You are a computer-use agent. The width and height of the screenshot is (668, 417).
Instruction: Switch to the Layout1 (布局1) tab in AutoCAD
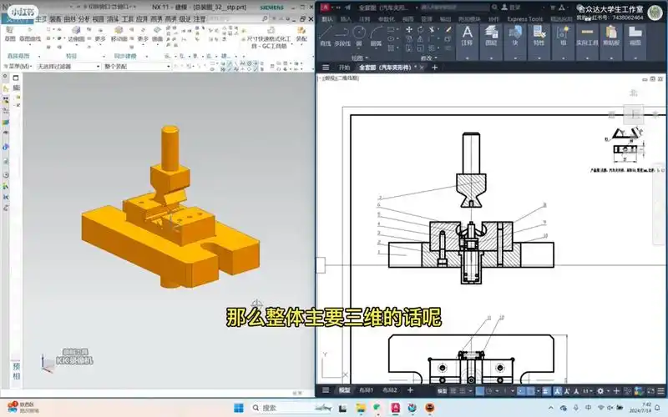pyautogui.click(x=366, y=390)
